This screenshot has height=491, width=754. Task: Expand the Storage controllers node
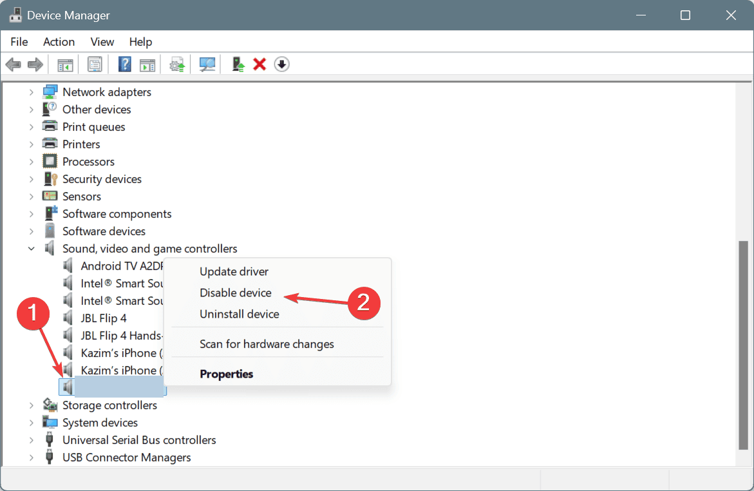[32, 405]
